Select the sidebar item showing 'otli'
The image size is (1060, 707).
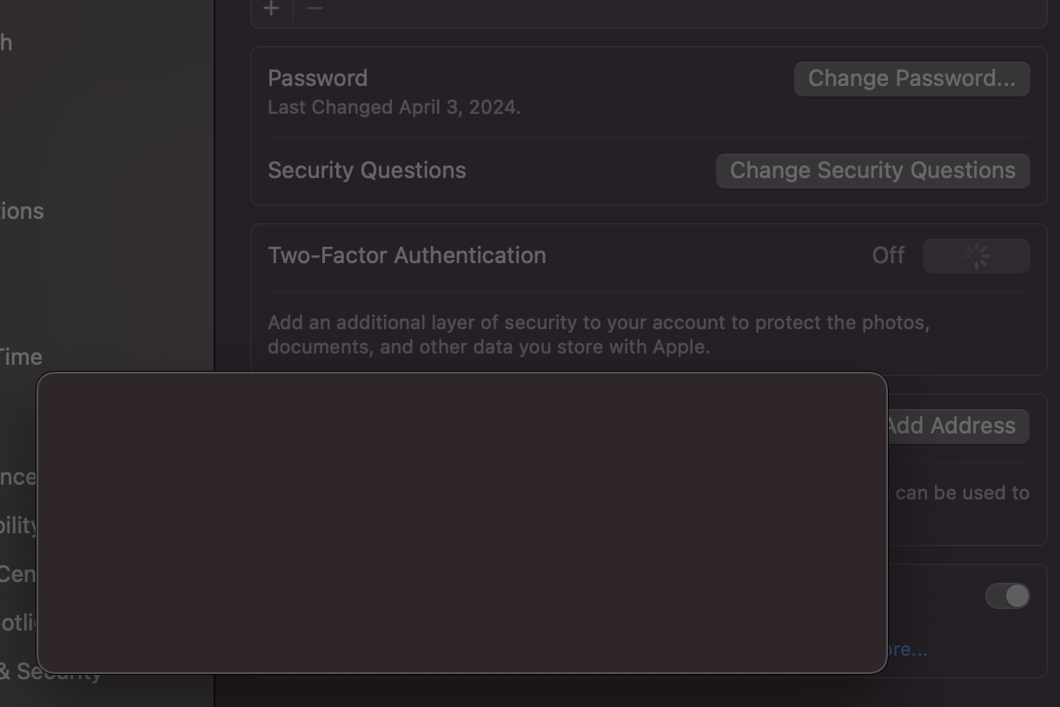coord(17,623)
